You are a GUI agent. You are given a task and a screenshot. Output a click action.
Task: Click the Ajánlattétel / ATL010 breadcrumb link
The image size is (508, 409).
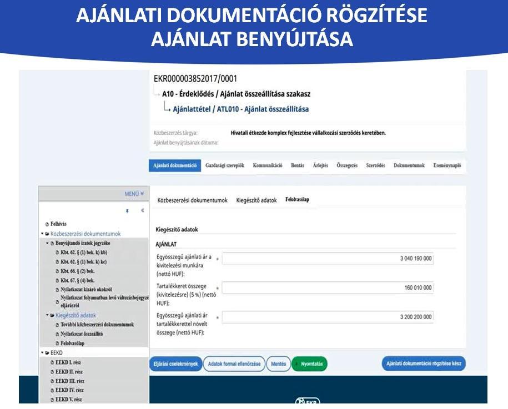(x=241, y=109)
